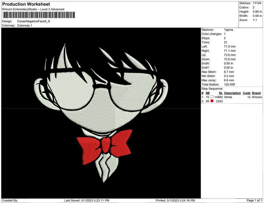The image size is (264, 203).
Task: Select the red thread swatch for stop 2
Action: pos(212,101)
